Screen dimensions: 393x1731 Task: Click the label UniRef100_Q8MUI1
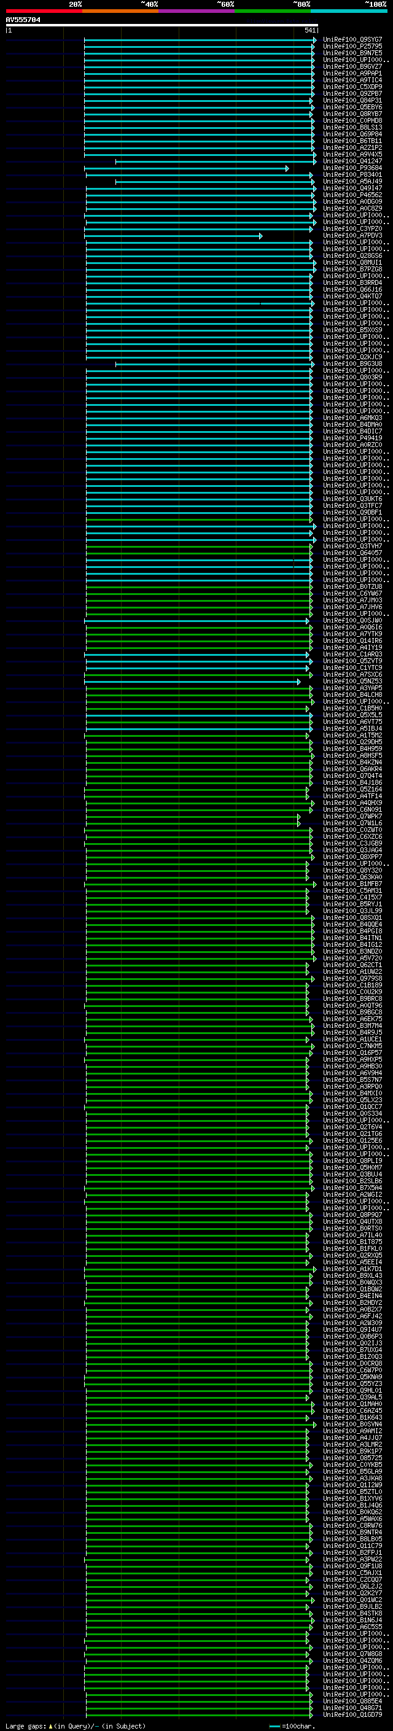tap(352, 263)
